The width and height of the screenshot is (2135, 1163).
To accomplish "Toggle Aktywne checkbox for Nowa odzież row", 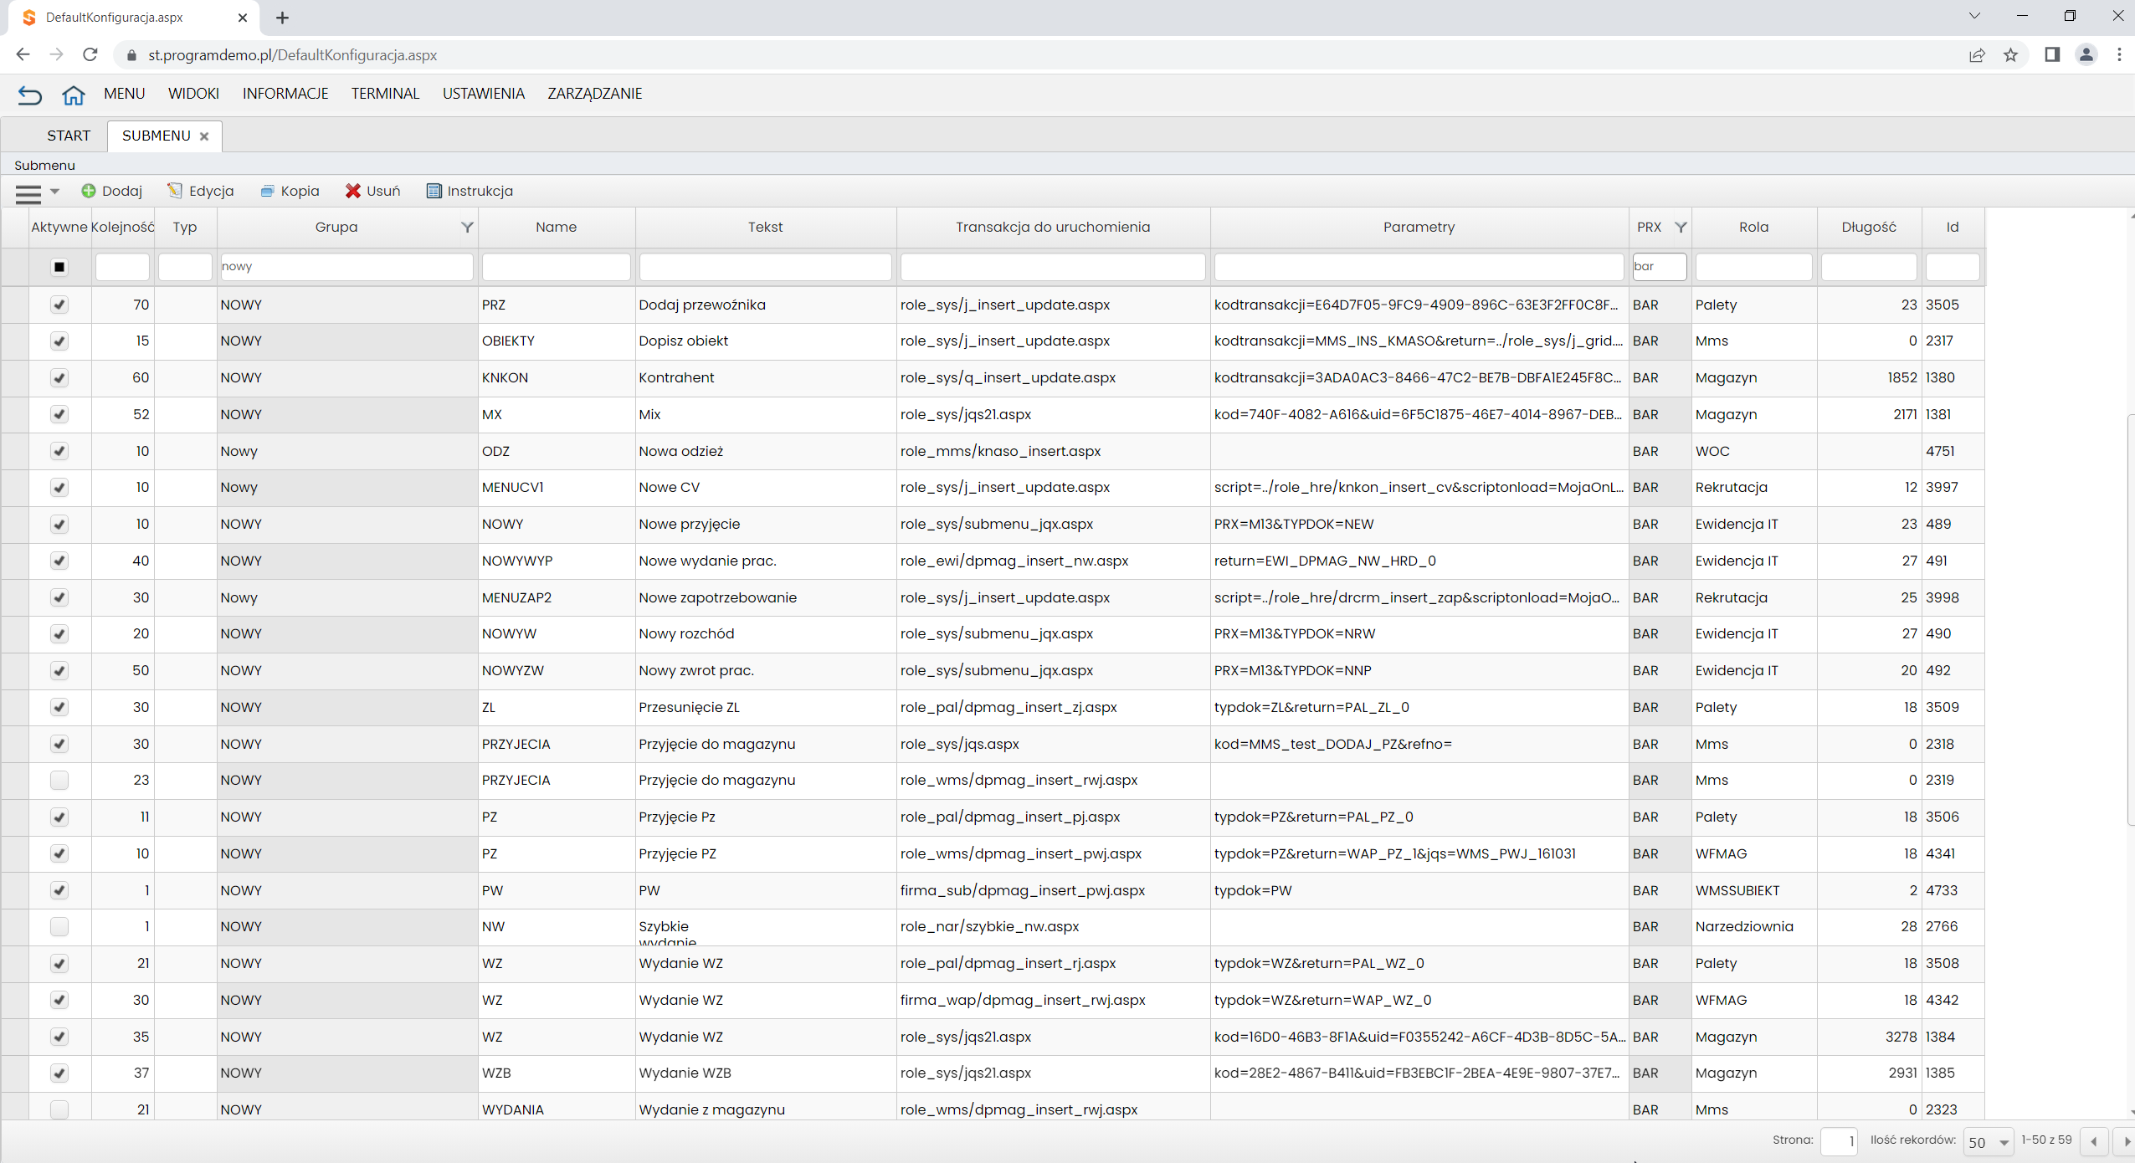I will point(59,452).
